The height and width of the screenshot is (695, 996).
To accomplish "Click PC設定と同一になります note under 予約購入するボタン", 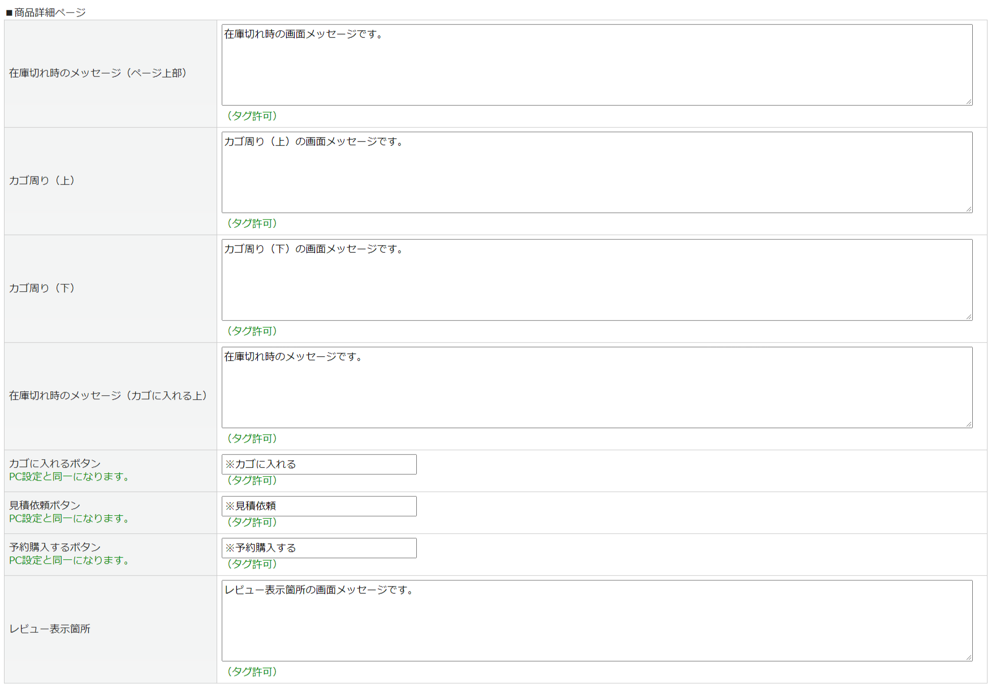I will tap(69, 560).
